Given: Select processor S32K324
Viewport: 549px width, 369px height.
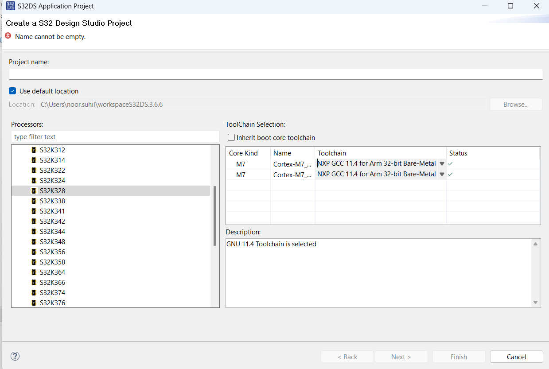Looking at the screenshot, I should click(x=52, y=181).
